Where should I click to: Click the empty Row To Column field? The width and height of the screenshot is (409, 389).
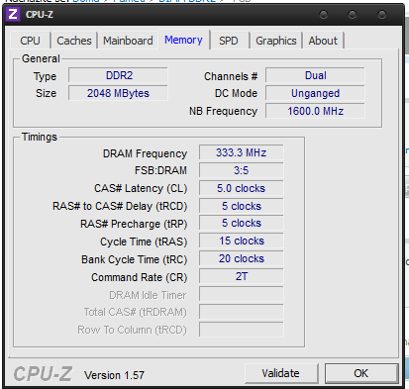(x=242, y=330)
